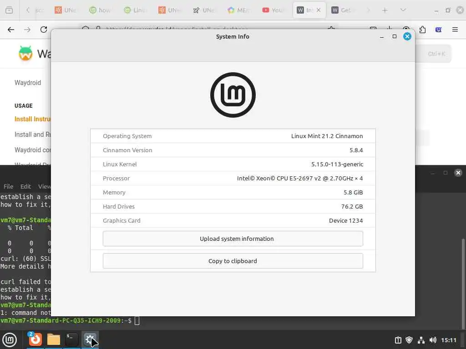Viewport: 466px width, 349px height.
Task: Select the Cinnamon Version value 5.8.4
Action: click(356, 150)
